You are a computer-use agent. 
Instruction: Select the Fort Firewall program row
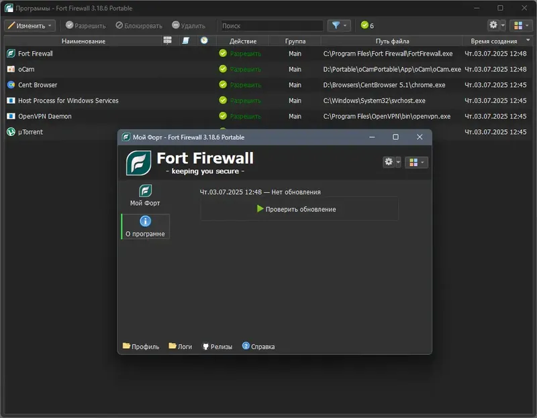coord(268,54)
